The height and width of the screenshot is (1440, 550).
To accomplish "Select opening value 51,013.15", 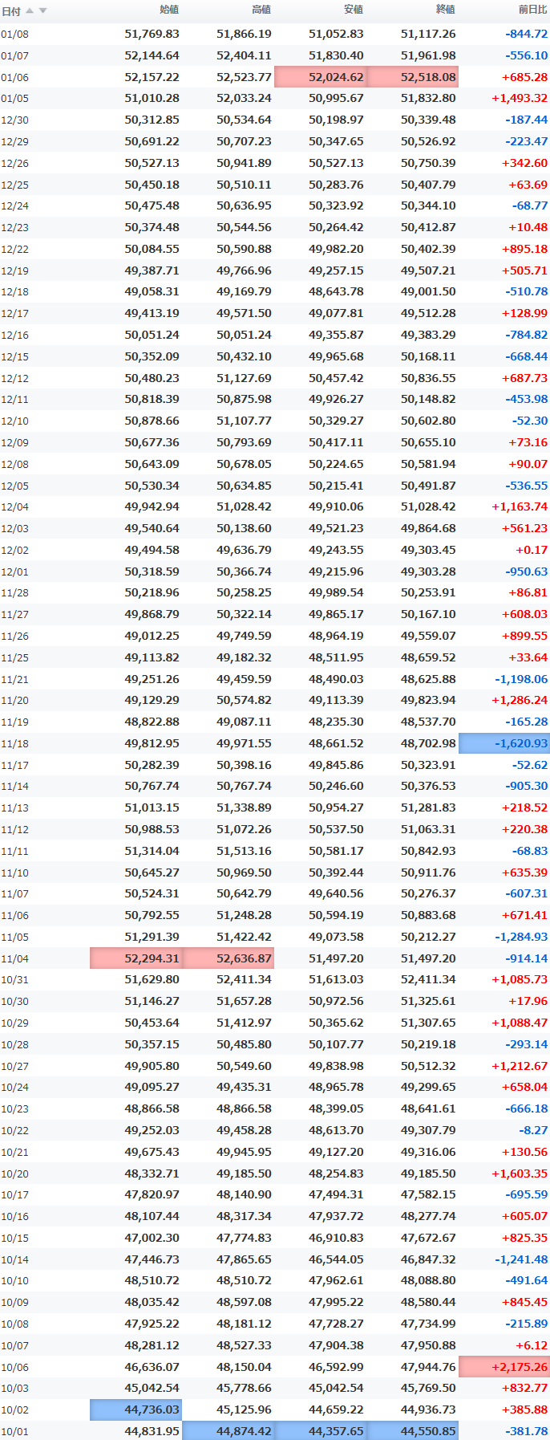I will coord(152,808).
